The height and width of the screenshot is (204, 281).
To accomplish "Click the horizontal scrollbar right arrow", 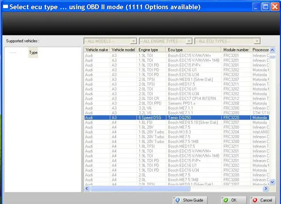I will (266, 189).
